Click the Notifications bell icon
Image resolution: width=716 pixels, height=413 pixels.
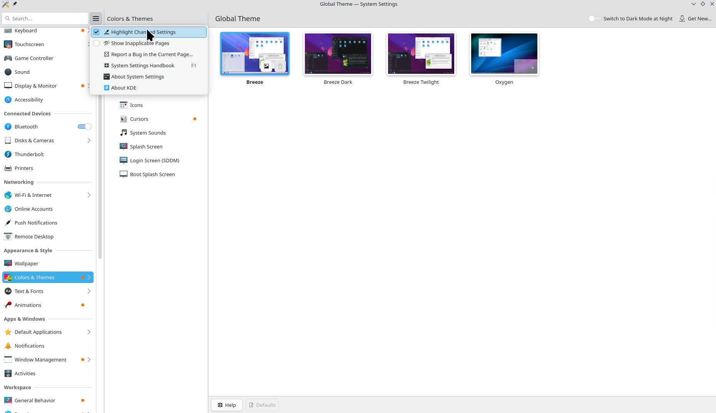(x=8, y=346)
